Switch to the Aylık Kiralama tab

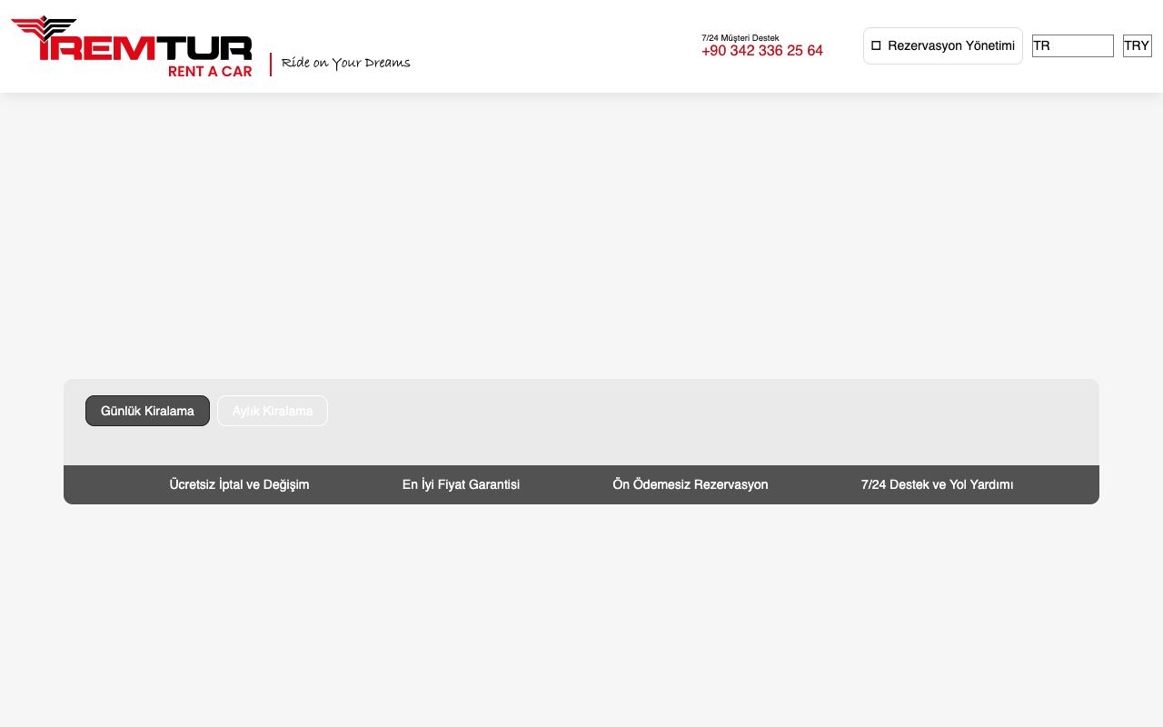[273, 411]
